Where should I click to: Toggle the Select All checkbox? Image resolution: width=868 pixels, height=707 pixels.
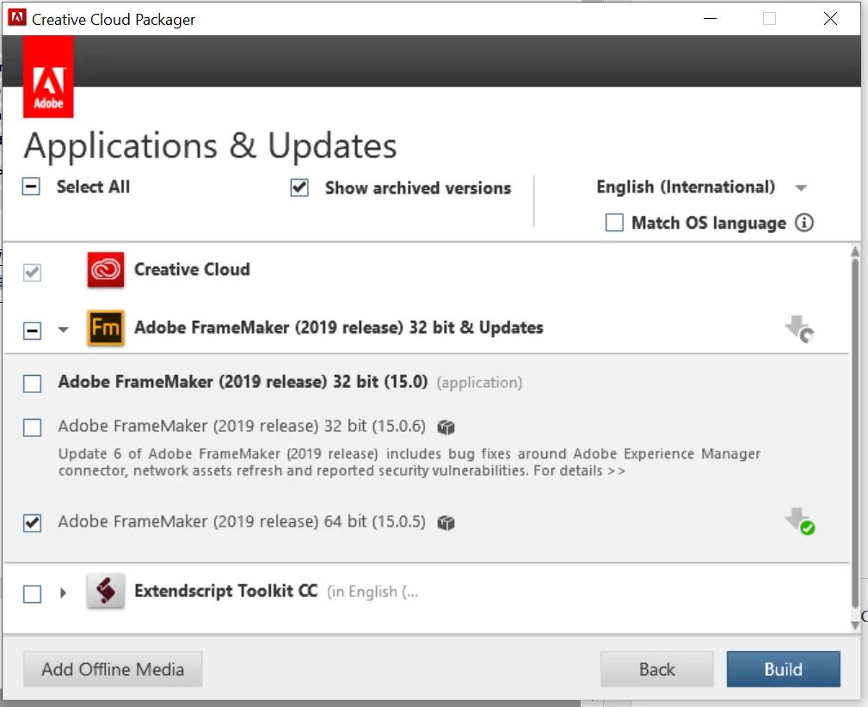[x=31, y=187]
